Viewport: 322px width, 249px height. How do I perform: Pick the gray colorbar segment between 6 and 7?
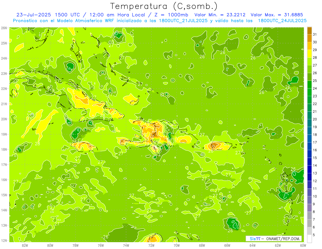(x=309, y=223)
